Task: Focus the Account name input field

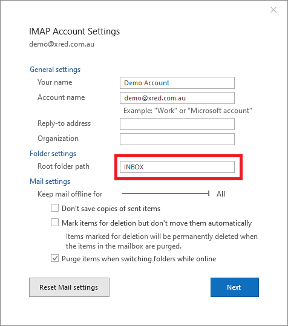Action: [177, 98]
